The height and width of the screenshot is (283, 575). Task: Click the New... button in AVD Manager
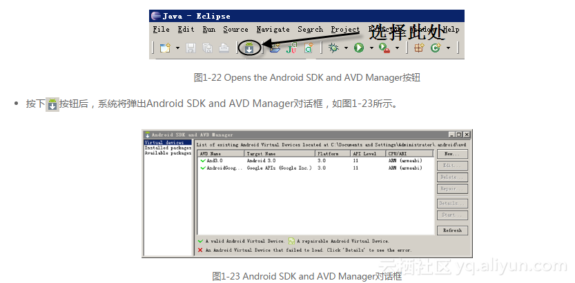tap(452, 154)
